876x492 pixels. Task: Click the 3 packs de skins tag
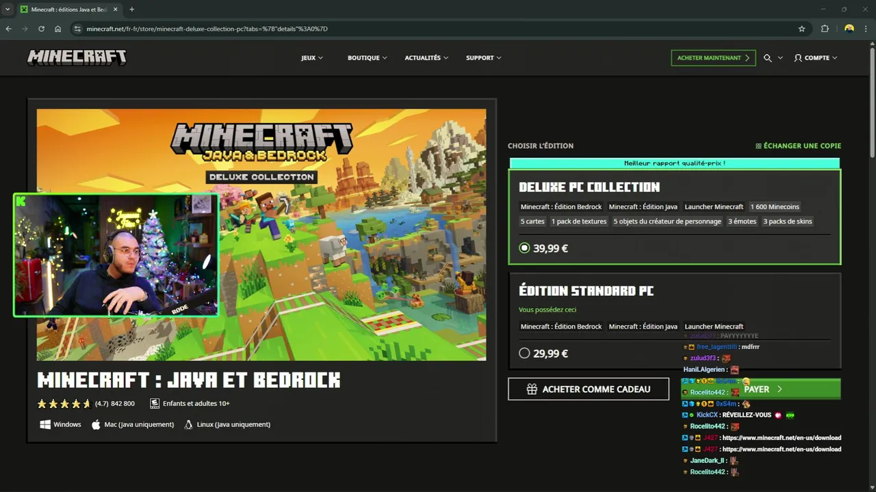tap(788, 221)
